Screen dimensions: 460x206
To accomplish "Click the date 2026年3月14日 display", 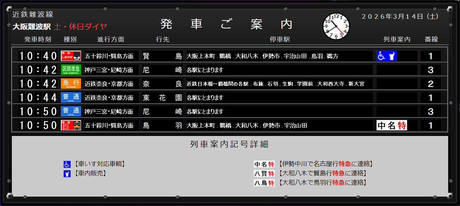I will coord(400,16).
